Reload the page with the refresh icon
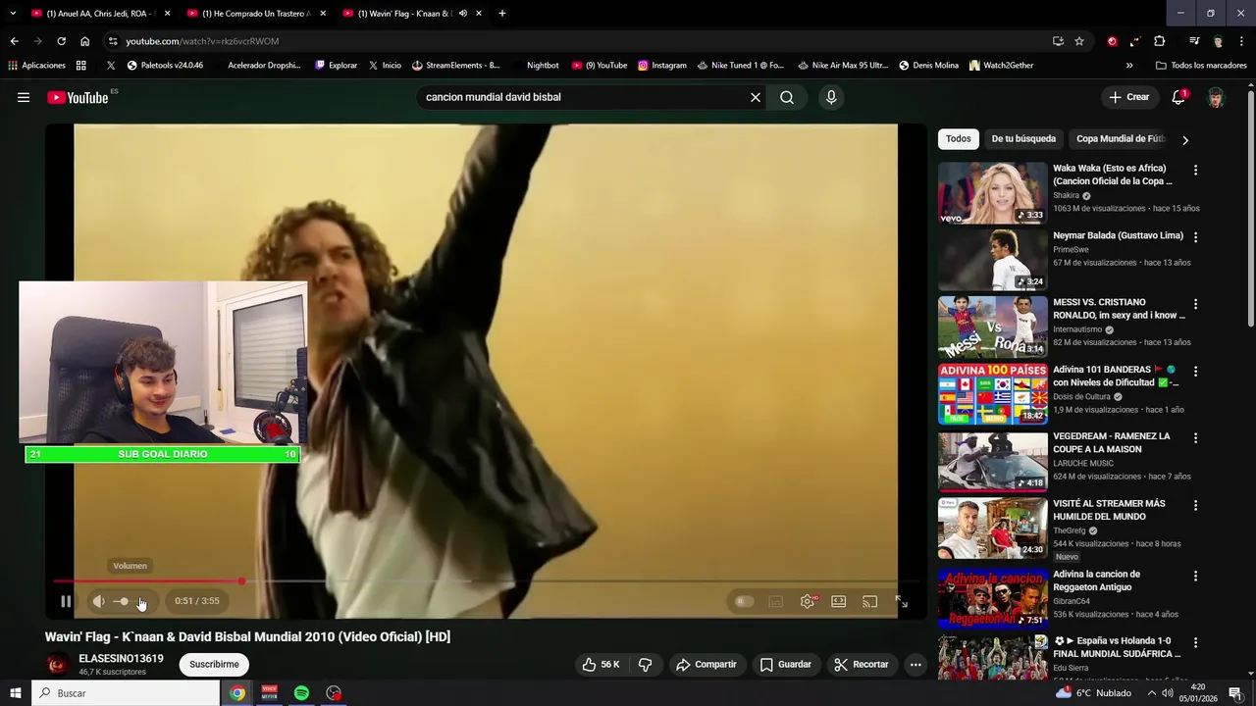Screen dimensions: 1256x706 click(61, 41)
